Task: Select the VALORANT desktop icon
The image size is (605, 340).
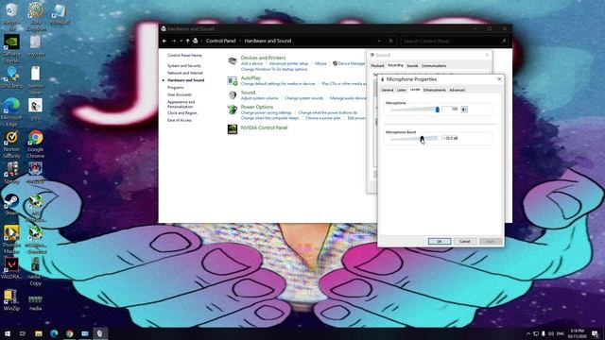Action: coord(11,268)
